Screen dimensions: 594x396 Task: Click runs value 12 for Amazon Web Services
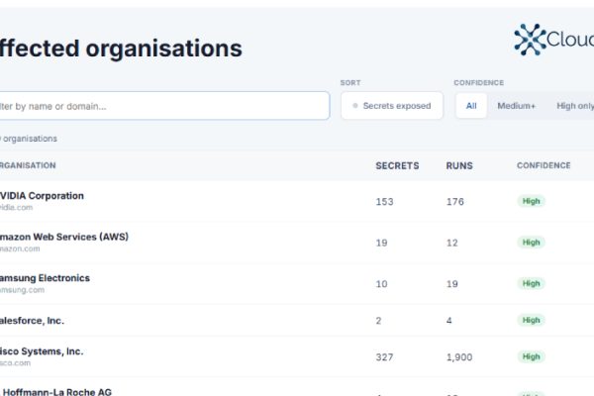(452, 243)
